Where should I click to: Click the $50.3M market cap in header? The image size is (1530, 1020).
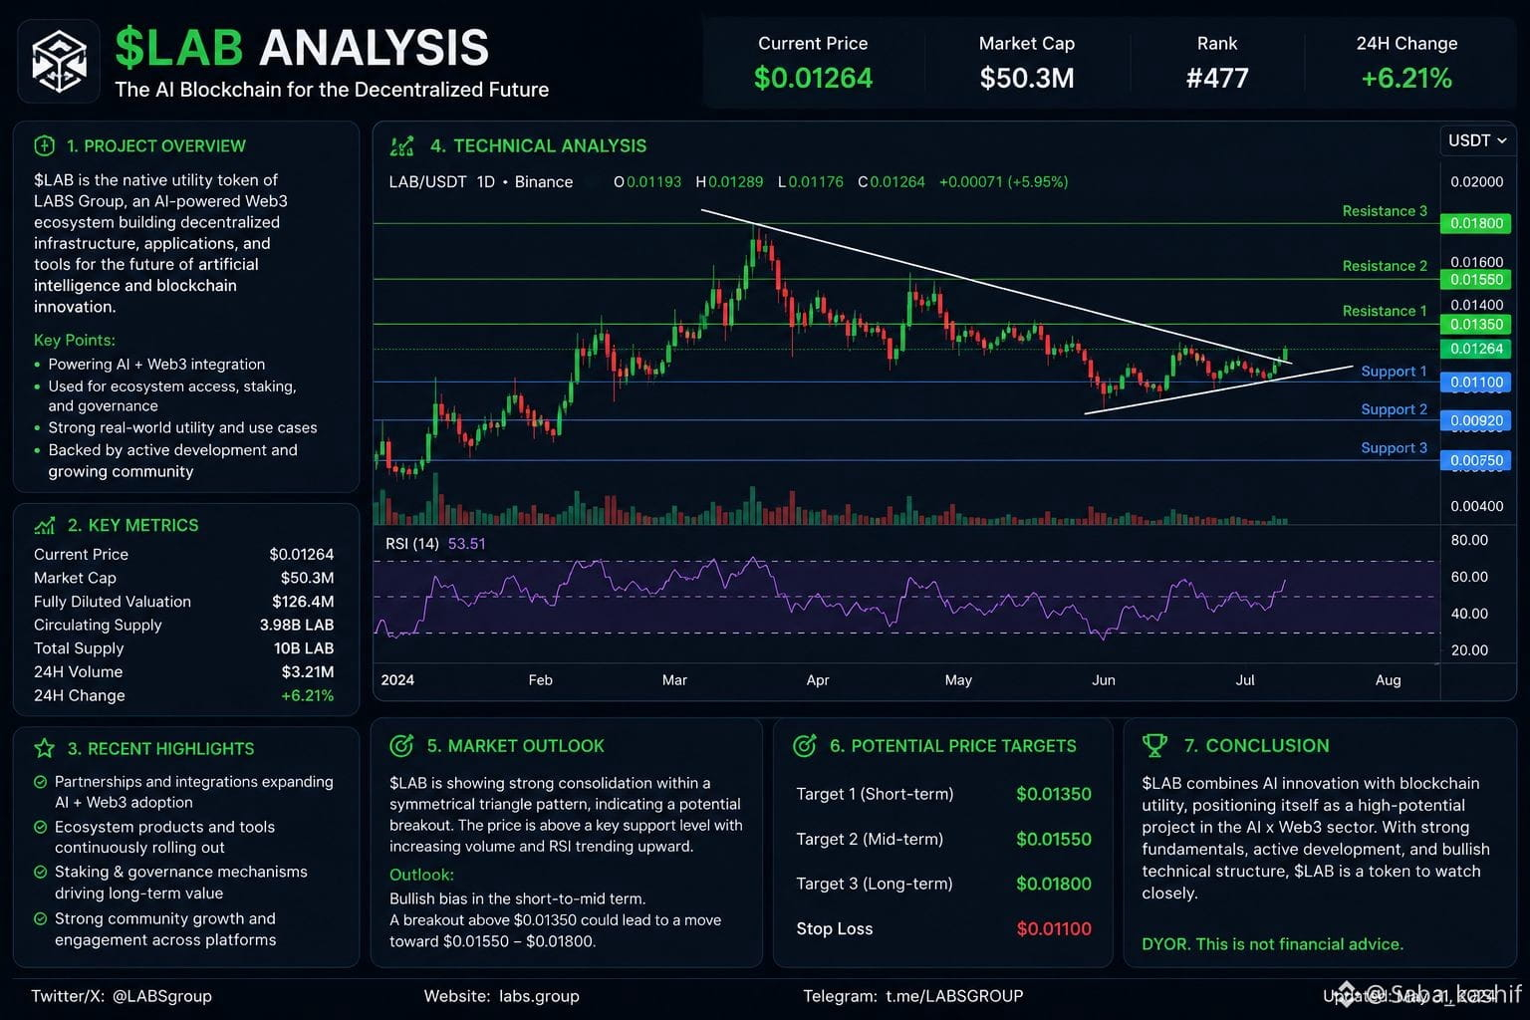(1027, 78)
